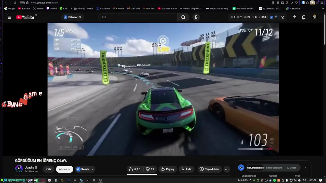Reload the page with the refresh button

15,3
